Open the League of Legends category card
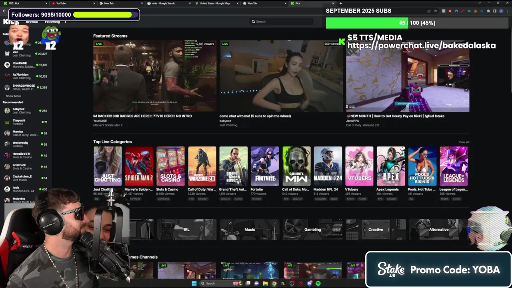The height and width of the screenshot is (288, 512). coord(454,166)
